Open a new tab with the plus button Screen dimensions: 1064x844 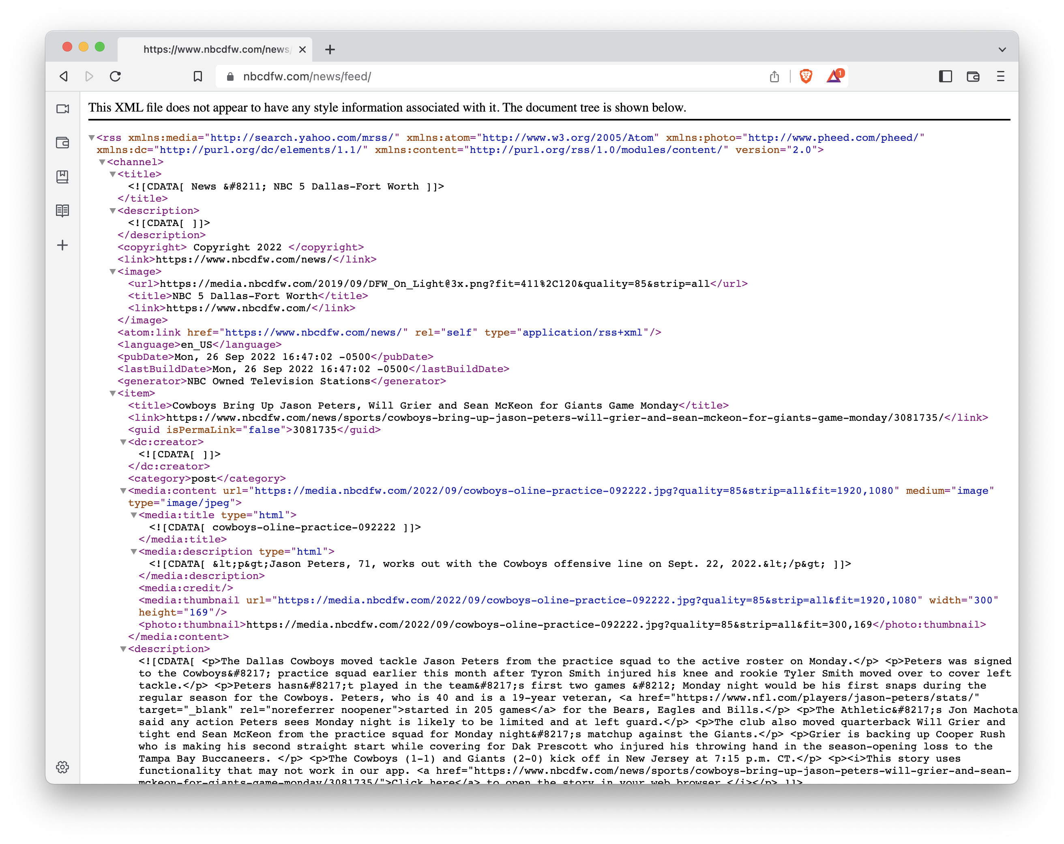point(330,49)
